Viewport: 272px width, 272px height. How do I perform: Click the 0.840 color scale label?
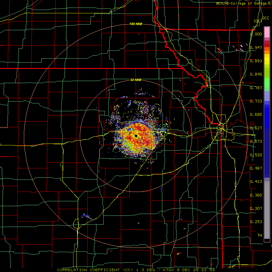[256, 74]
